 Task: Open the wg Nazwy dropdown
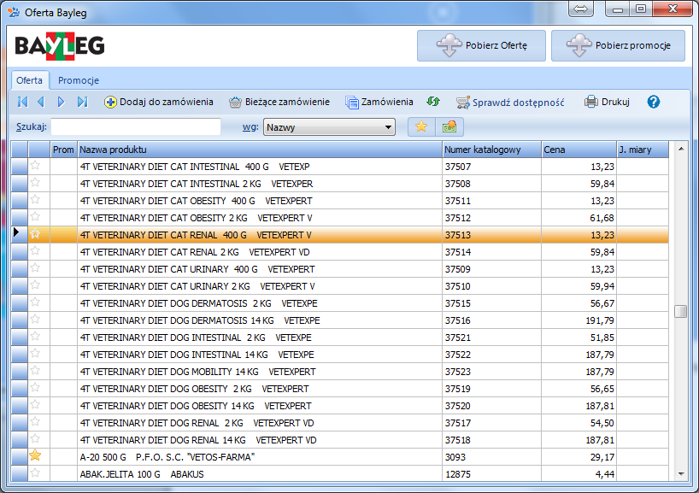330,127
